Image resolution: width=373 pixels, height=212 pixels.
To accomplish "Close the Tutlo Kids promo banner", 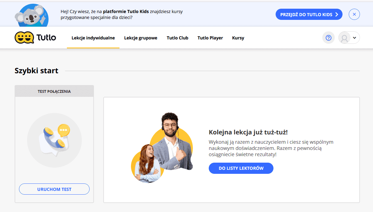I will (354, 14).
